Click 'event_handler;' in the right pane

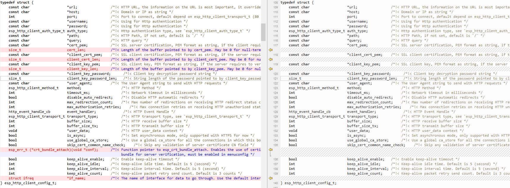(x=362, y=112)
